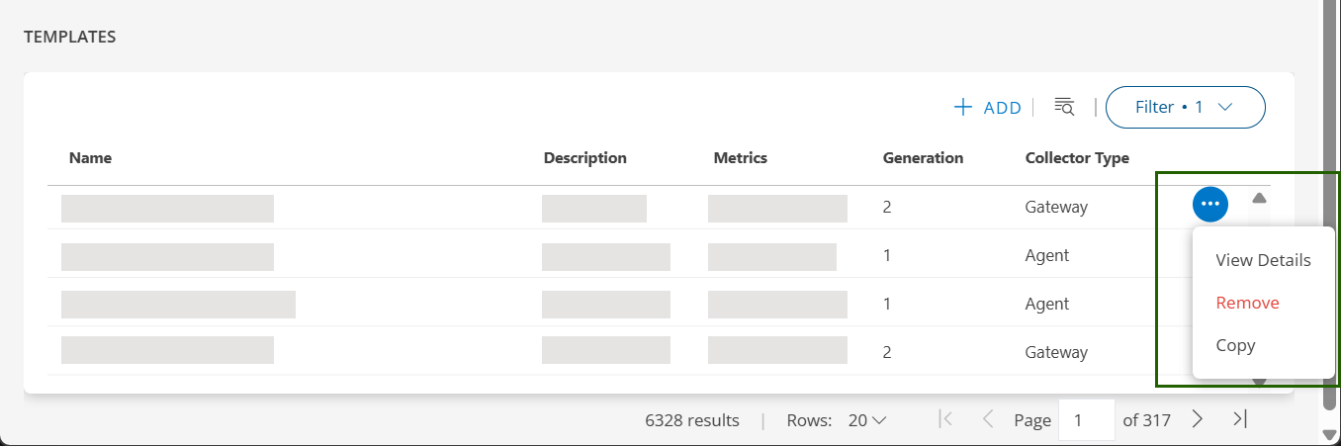Click the Collector Type column header
This screenshot has height=446, width=1341.
1077,158
